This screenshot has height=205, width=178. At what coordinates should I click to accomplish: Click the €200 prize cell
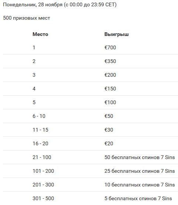point(110,75)
